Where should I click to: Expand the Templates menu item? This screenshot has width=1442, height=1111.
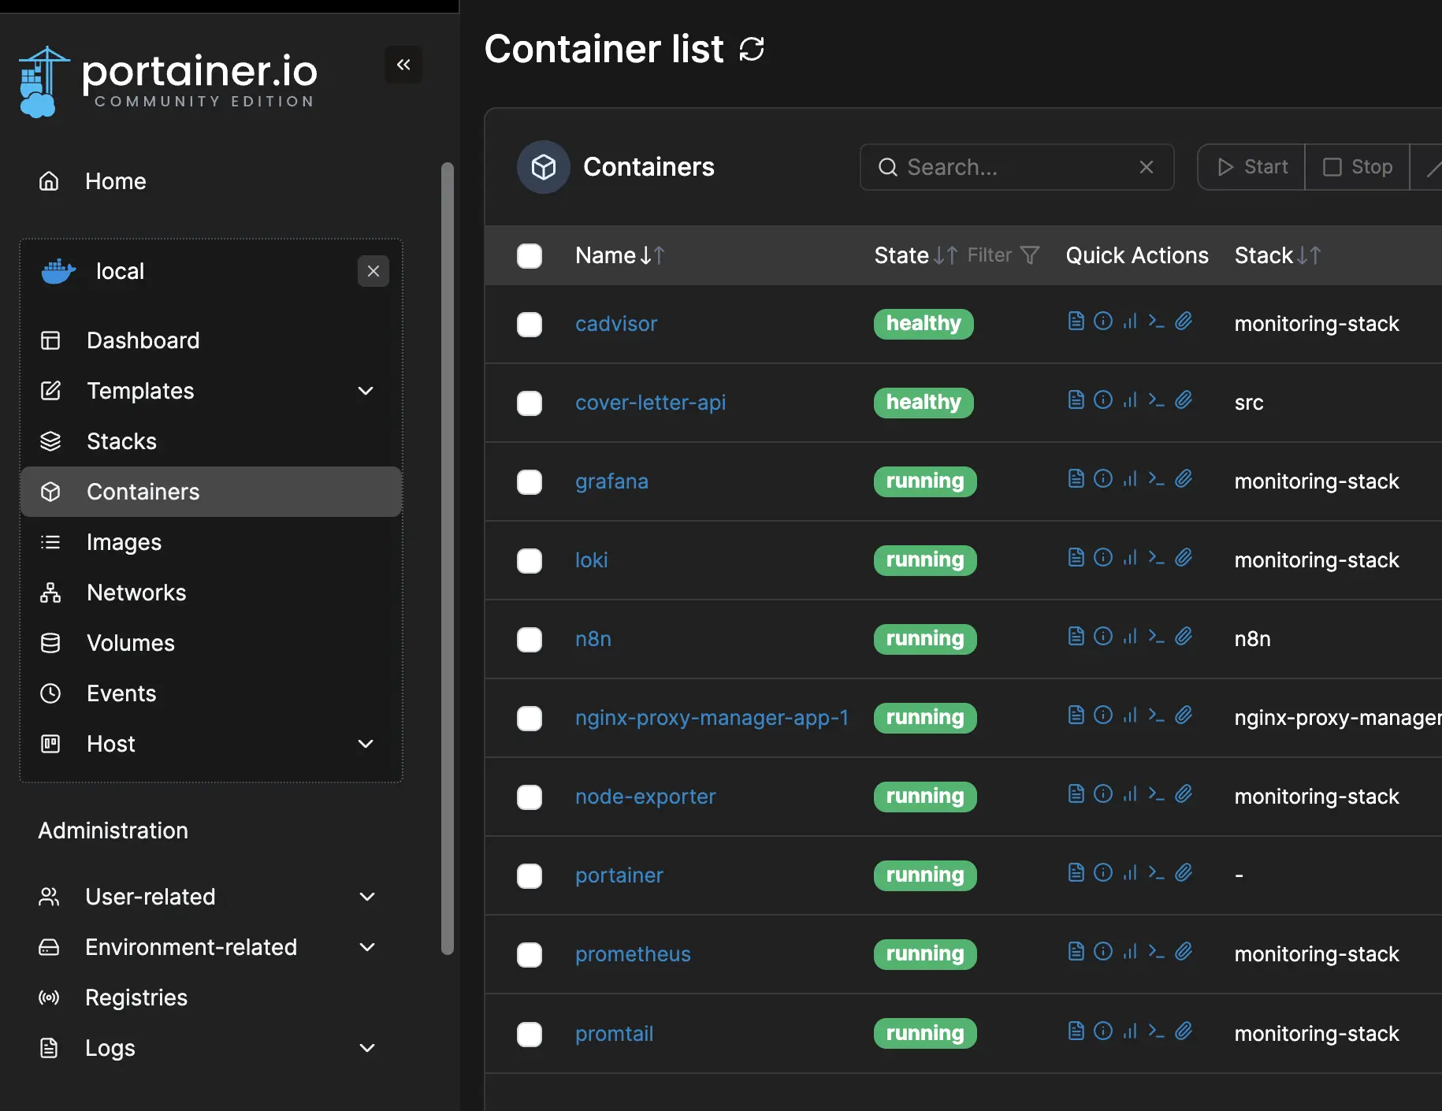[365, 391]
